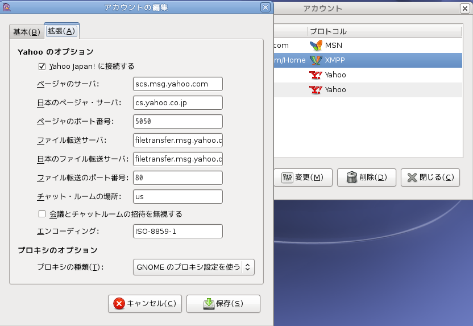
Task: Click the 変更(M) button in Accounts window
Action: click(302, 178)
